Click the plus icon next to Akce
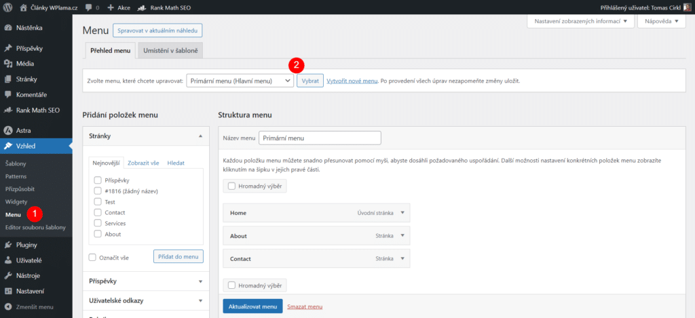 [111, 7]
